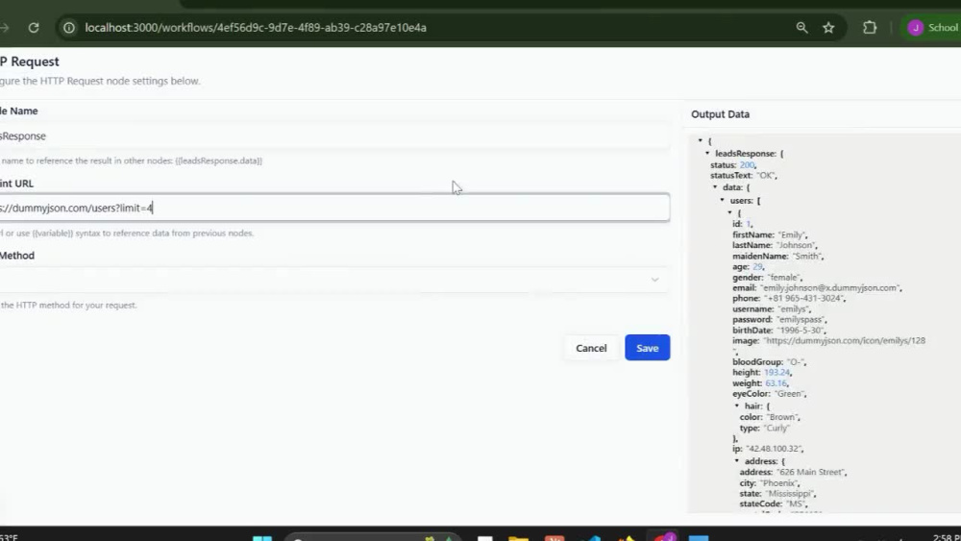Select the hair color "Brown" row
Image resolution: width=961 pixels, height=541 pixels.
tap(771, 417)
